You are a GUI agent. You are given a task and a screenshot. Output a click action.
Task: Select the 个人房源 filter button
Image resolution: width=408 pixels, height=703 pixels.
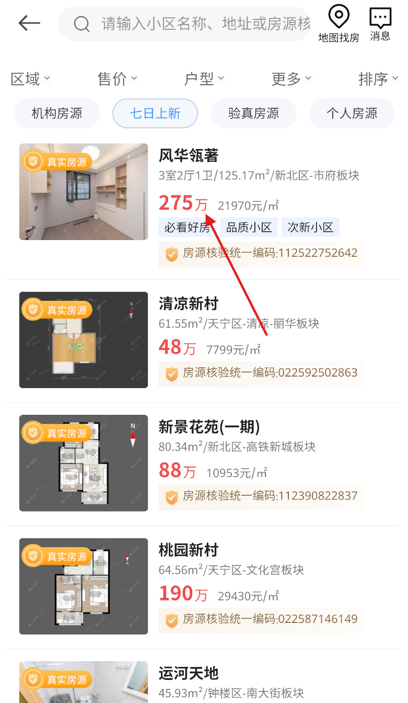pyautogui.click(x=352, y=113)
